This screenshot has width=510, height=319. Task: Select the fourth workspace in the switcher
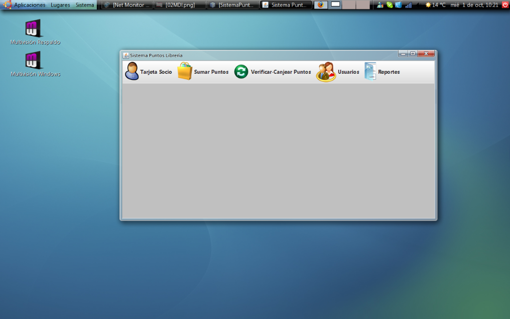point(363,4)
